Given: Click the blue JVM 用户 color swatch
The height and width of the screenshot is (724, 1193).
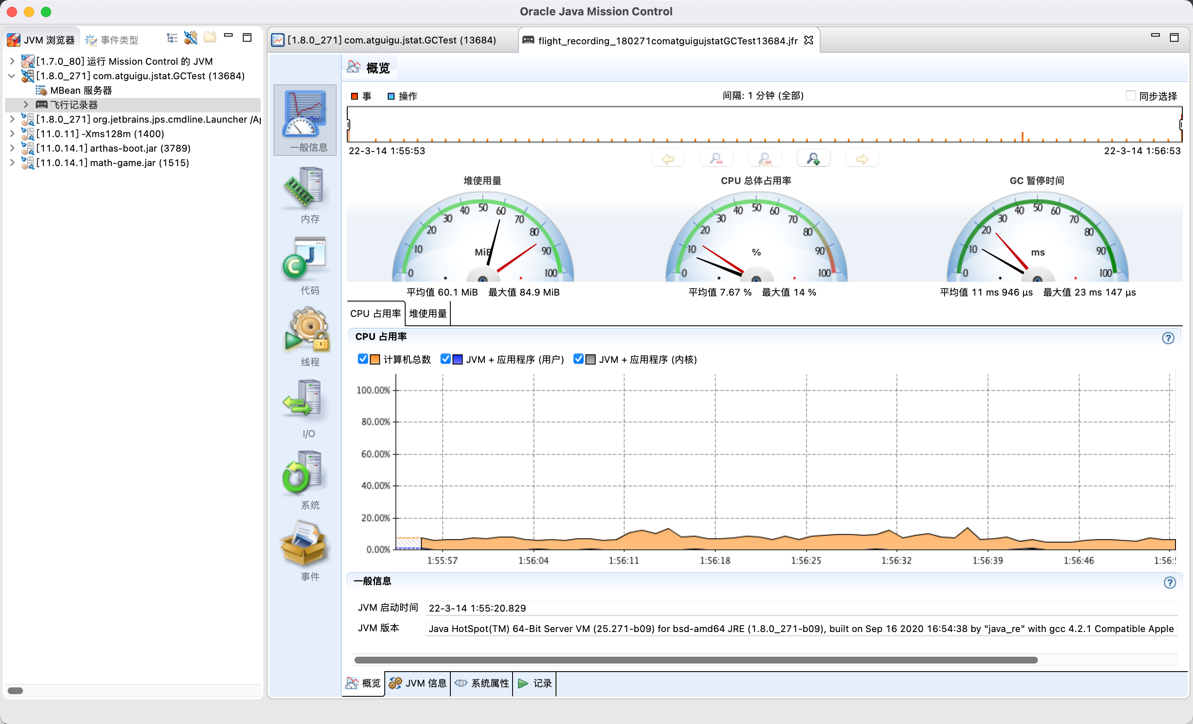Looking at the screenshot, I should click(x=458, y=359).
